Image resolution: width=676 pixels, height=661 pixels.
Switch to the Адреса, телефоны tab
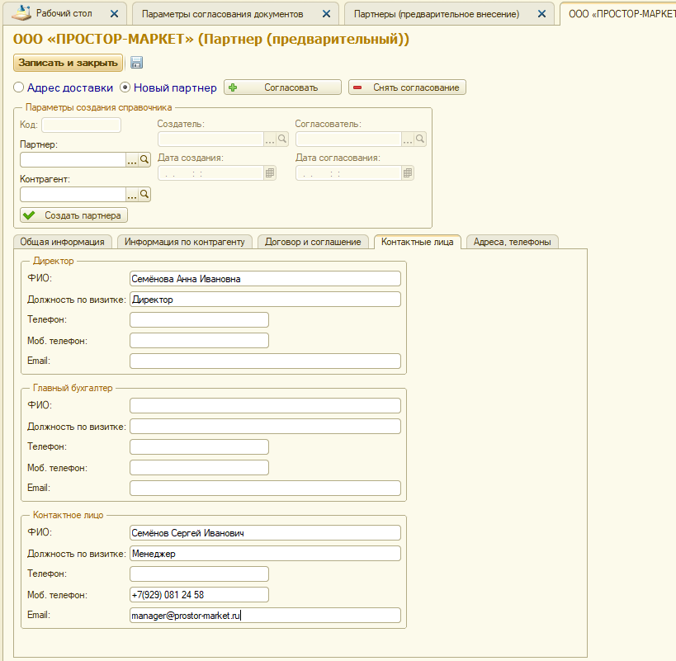coord(513,242)
